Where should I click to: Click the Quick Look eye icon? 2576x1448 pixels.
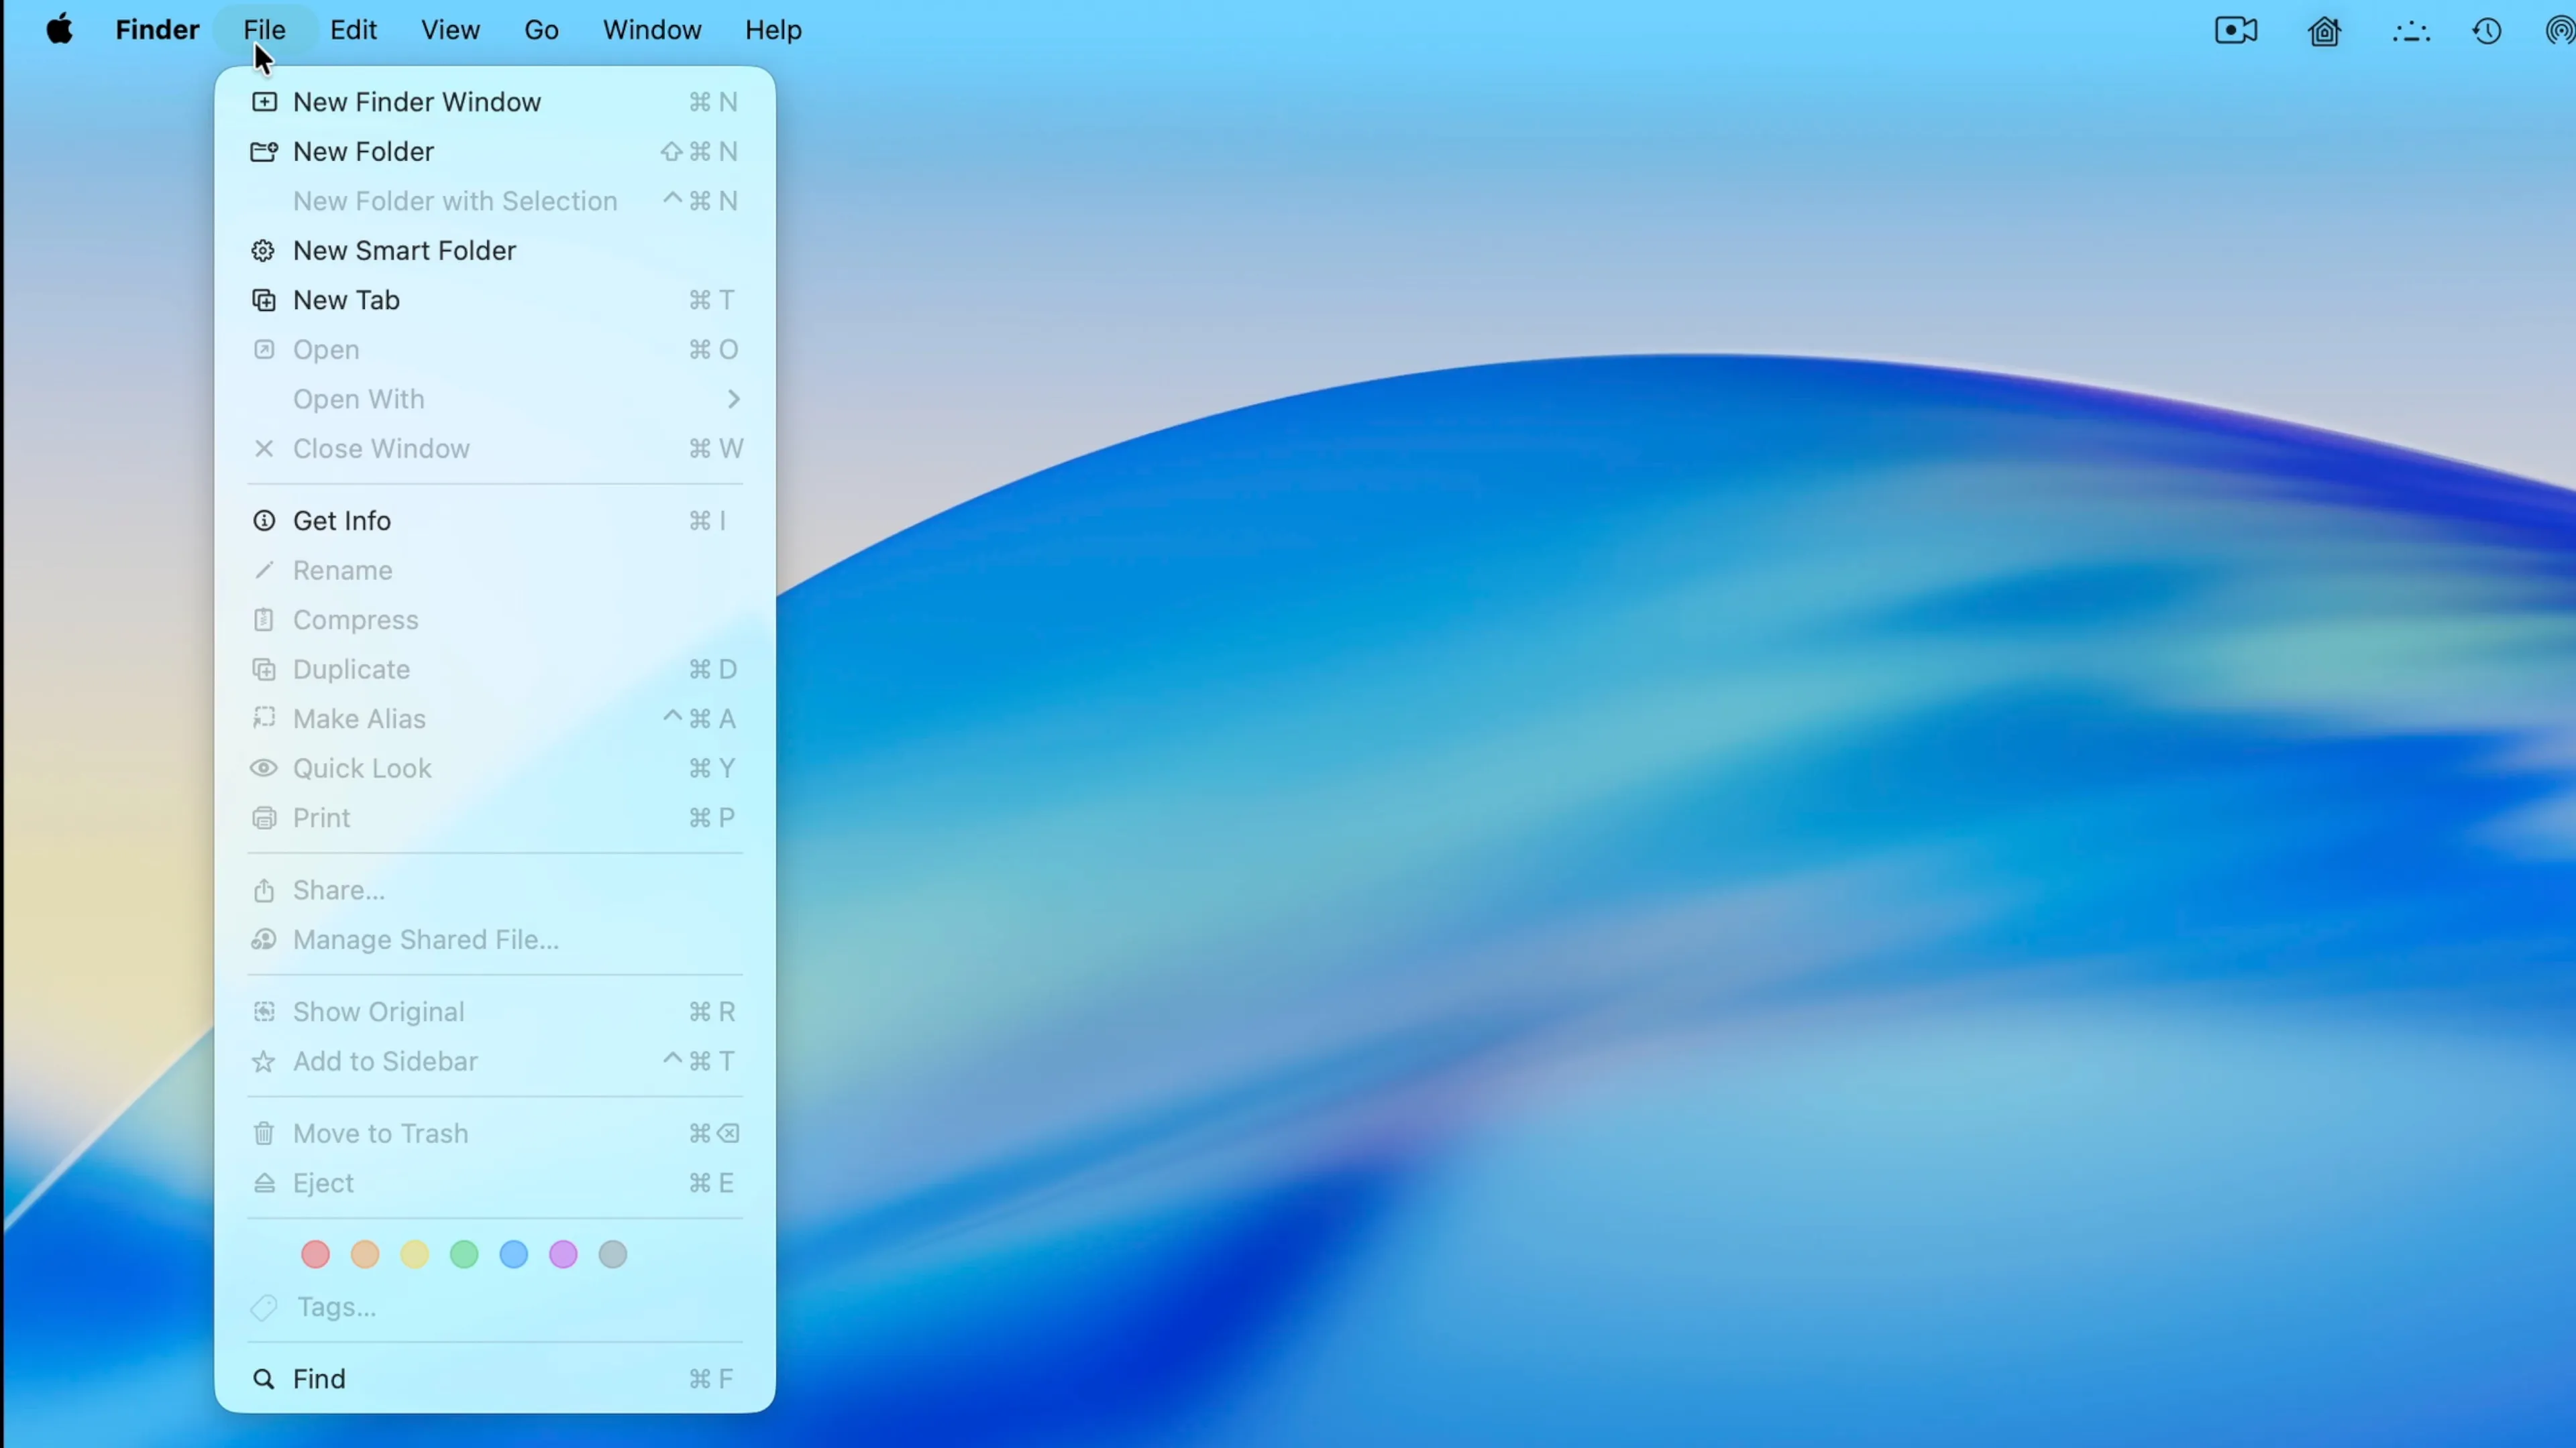[264, 768]
